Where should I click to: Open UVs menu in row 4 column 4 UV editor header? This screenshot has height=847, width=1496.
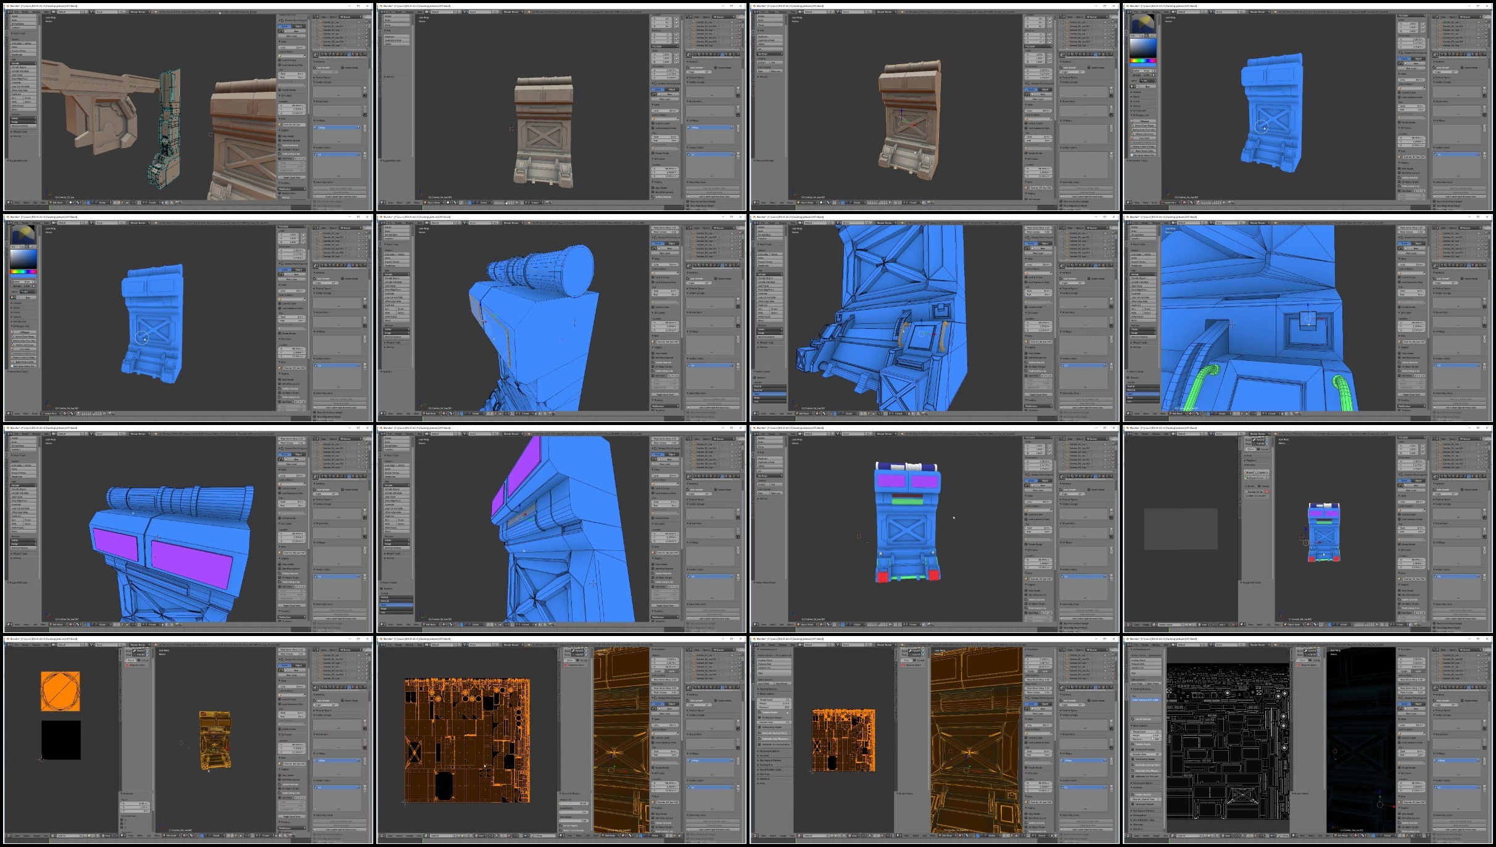(1165, 836)
